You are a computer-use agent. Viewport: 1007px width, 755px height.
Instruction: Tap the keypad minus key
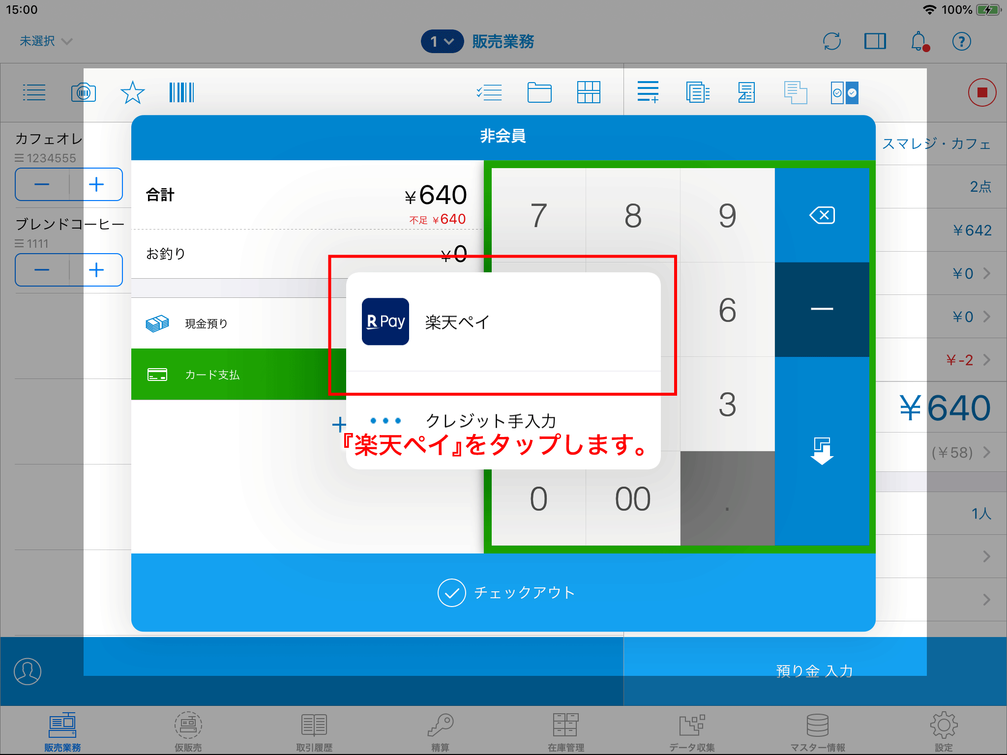point(822,309)
